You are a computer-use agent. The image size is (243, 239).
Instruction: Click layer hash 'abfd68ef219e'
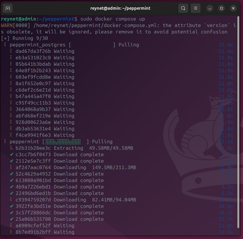33,116
